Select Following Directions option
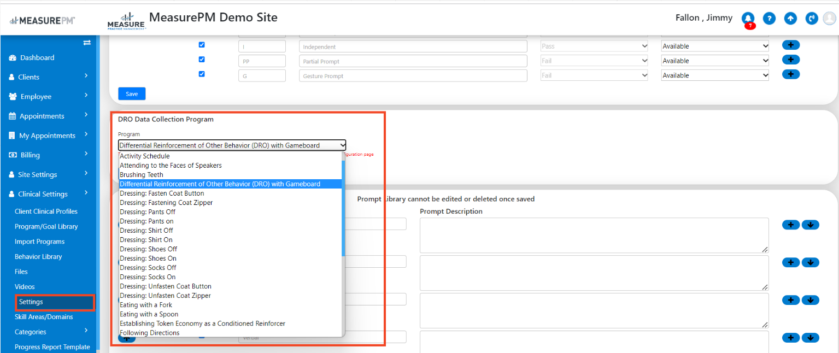The height and width of the screenshot is (353, 839). (x=230, y=333)
